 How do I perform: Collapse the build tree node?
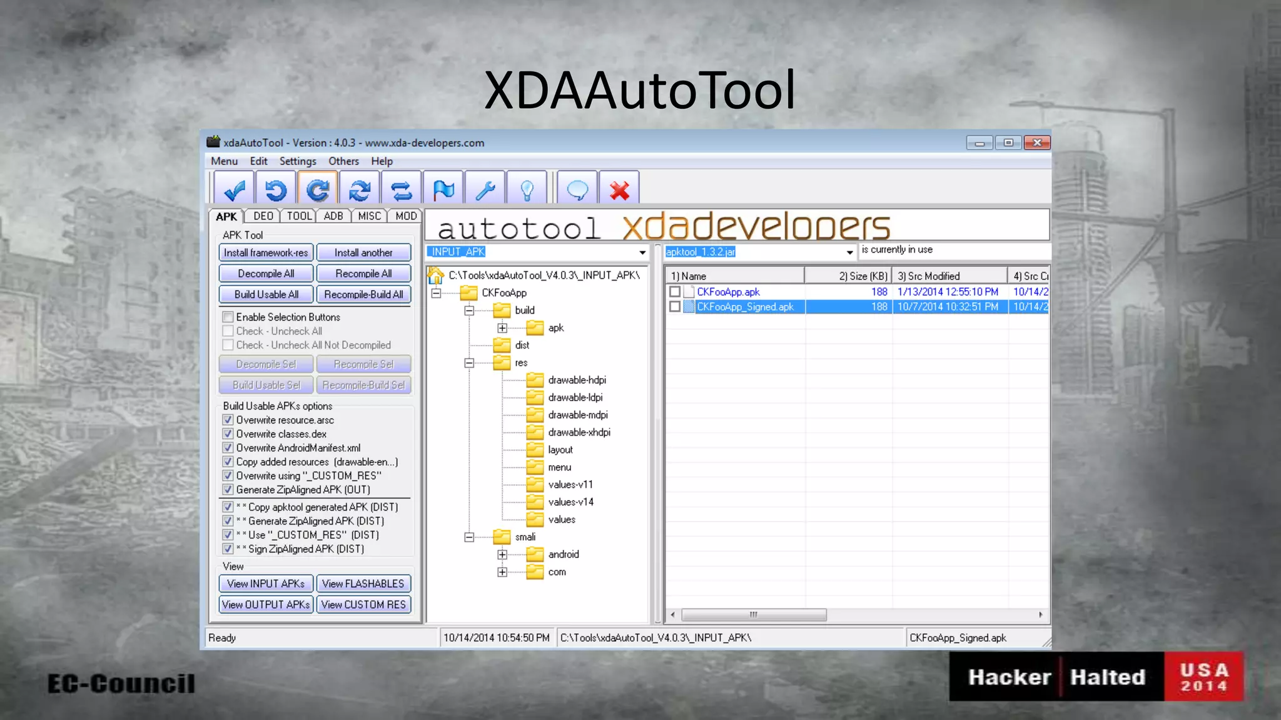pyautogui.click(x=469, y=311)
